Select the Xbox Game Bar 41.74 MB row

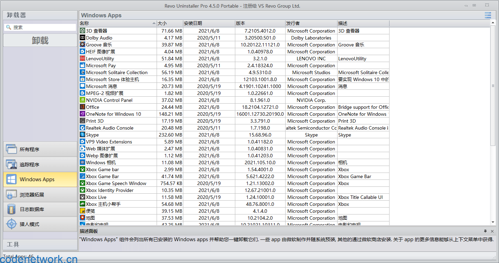click(234, 176)
